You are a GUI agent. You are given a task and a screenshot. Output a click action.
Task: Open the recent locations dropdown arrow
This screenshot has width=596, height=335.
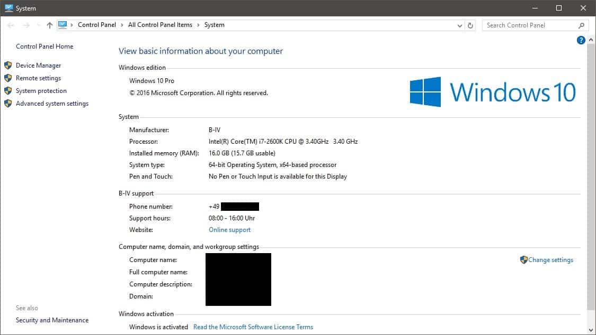(x=39, y=25)
